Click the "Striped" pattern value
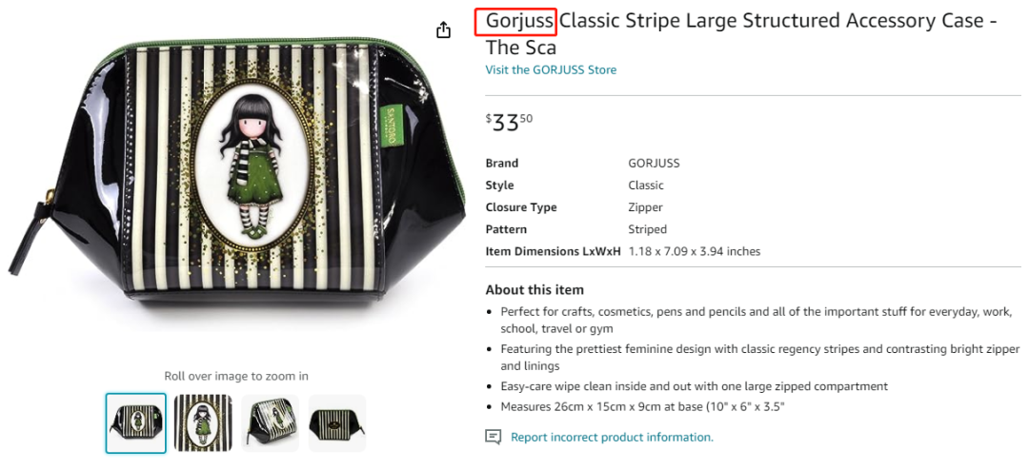Screen dimensions: 1029x470 click(648, 229)
